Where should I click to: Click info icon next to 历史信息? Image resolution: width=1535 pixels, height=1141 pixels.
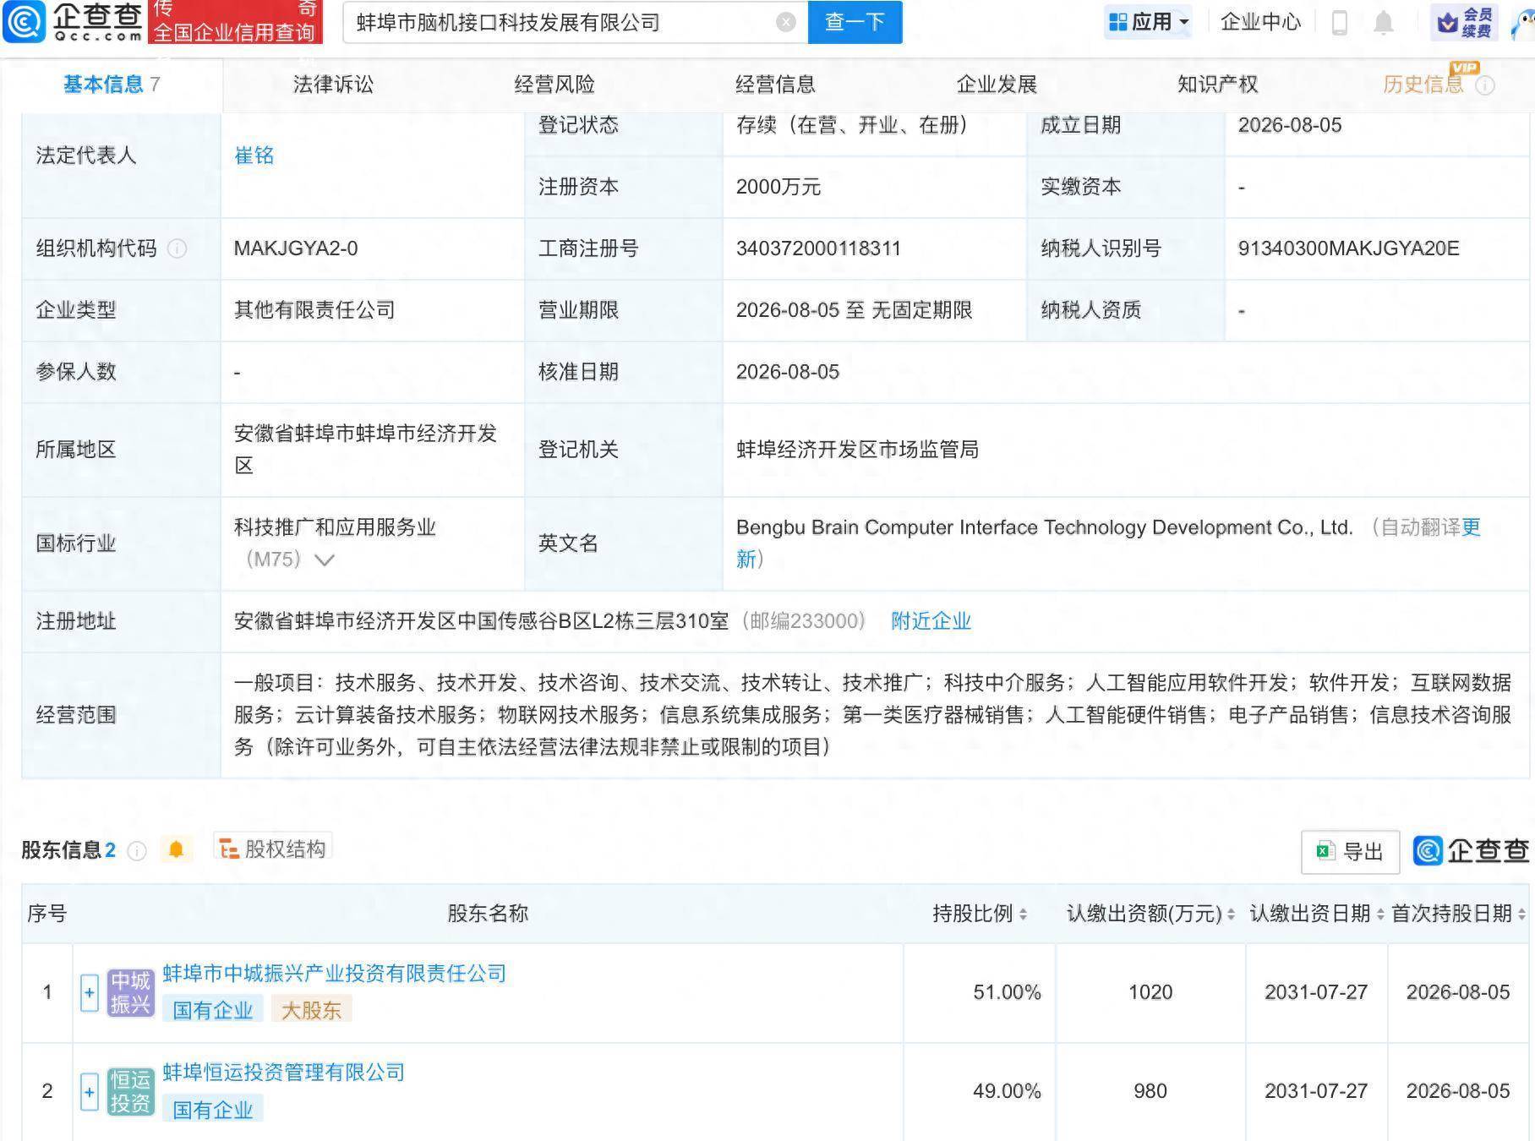[1485, 85]
